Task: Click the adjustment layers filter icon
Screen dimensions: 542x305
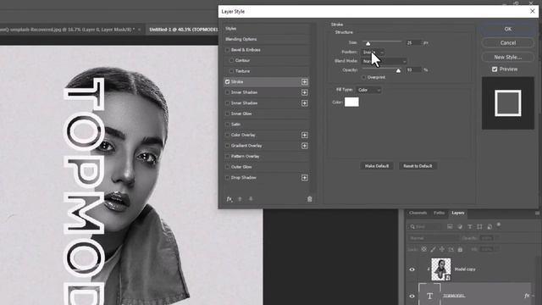Action: tap(460, 227)
